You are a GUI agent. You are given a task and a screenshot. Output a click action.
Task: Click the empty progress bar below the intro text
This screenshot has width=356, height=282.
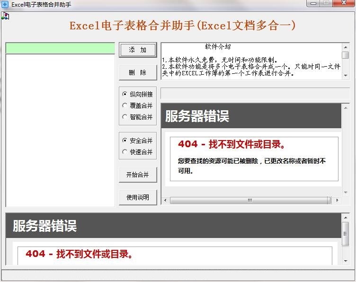[x=255, y=93]
